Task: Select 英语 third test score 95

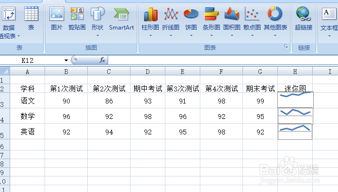Action: 183,132
